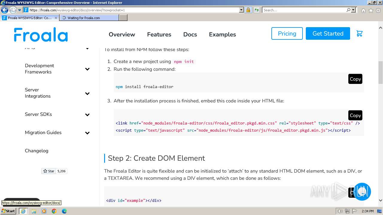
Task: Open the Docs menu item
Action: 190,34
